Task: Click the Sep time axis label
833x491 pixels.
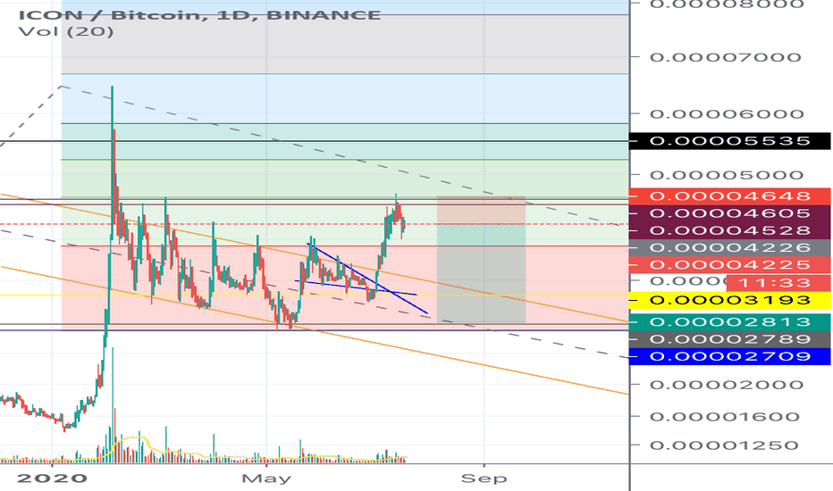Action: pos(484,479)
